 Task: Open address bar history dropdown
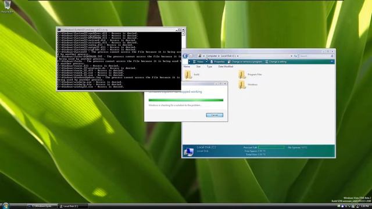tap(291, 56)
